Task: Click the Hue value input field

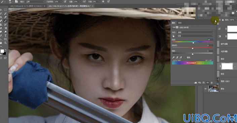Action: pyautogui.click(x=210, y=40)
